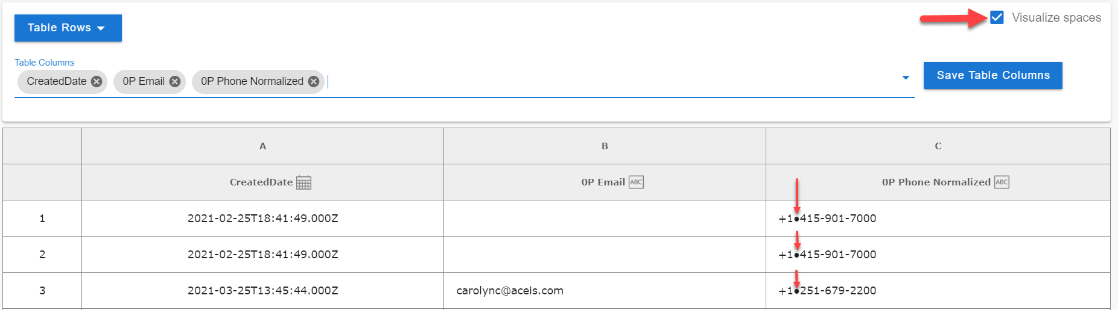Image resolution: width=1118 pixels, height=310 pixels.
Task: Open the Table Rows dropdown button
Action: 68,28
